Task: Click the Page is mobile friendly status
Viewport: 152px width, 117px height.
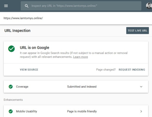Action: tap(82, 111)
